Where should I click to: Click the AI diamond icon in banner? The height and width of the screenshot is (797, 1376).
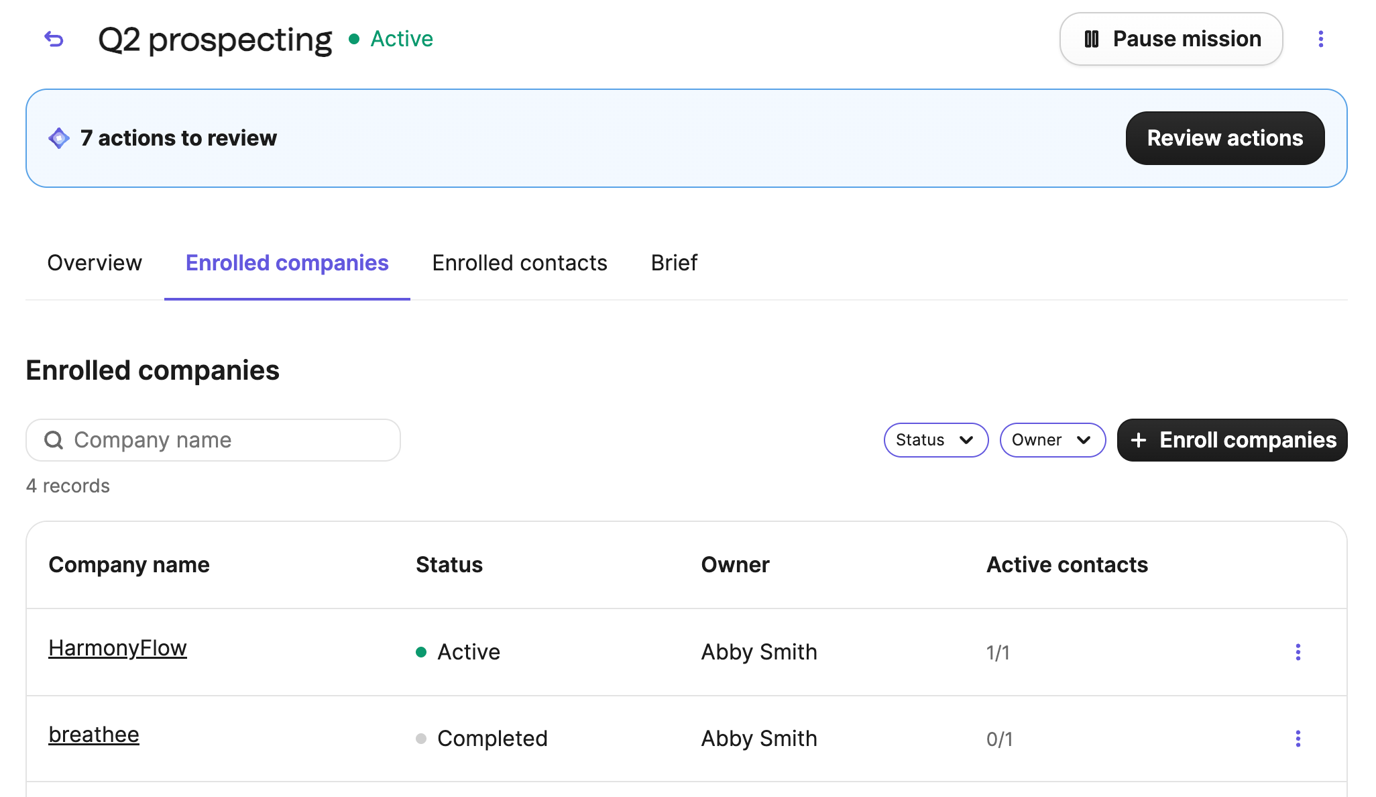pyautogui.click(x=59, y=138)
